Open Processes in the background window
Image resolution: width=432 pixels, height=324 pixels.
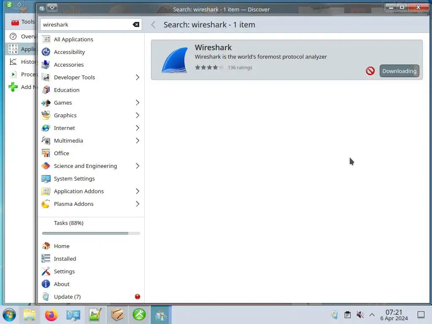click(21, 74)
